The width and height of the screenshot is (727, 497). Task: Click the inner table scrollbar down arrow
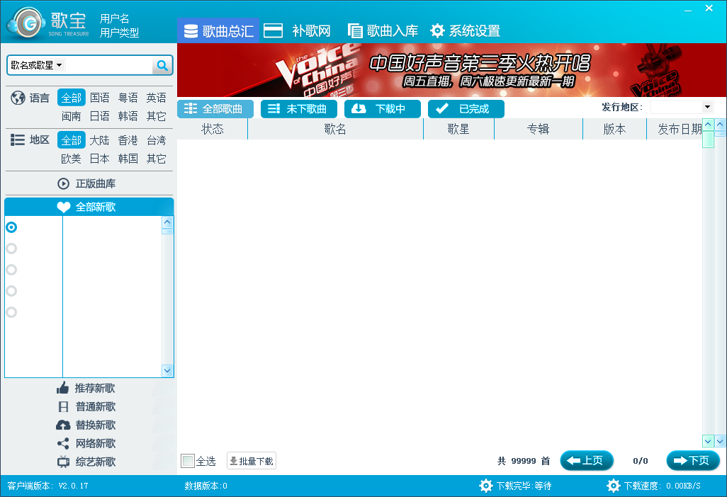(708, 441)
